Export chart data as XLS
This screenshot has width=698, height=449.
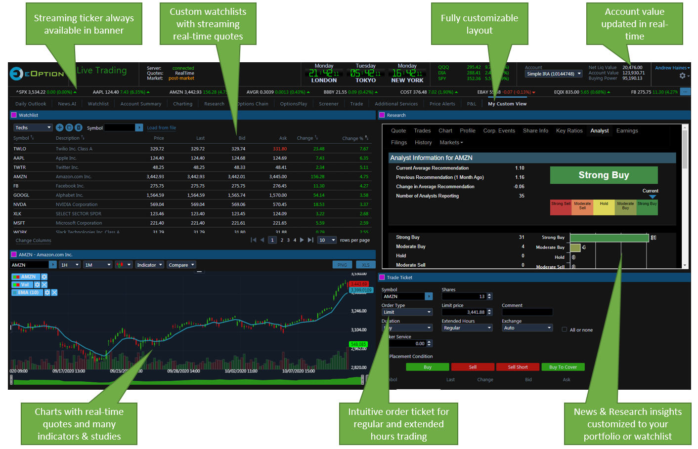[x=365, y=265]
